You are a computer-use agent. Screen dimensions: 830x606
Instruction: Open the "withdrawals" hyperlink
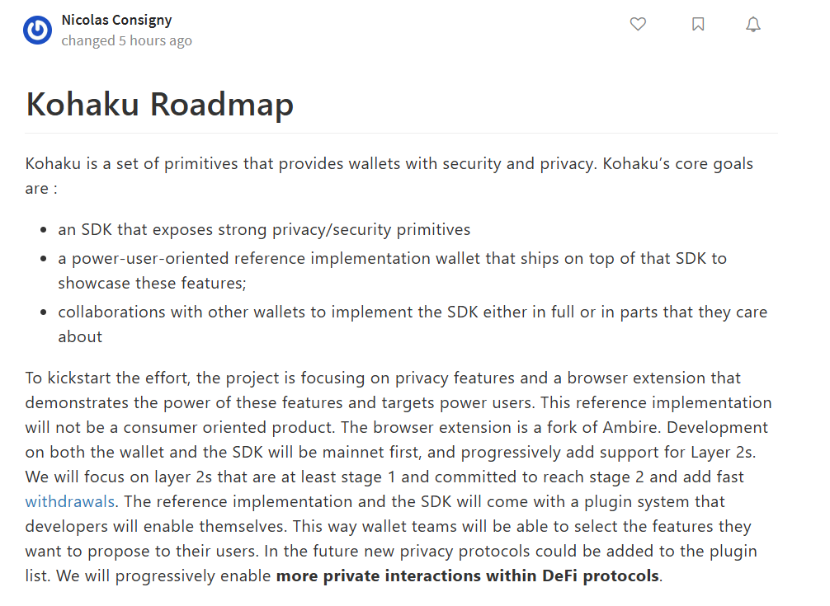[70, 501]
